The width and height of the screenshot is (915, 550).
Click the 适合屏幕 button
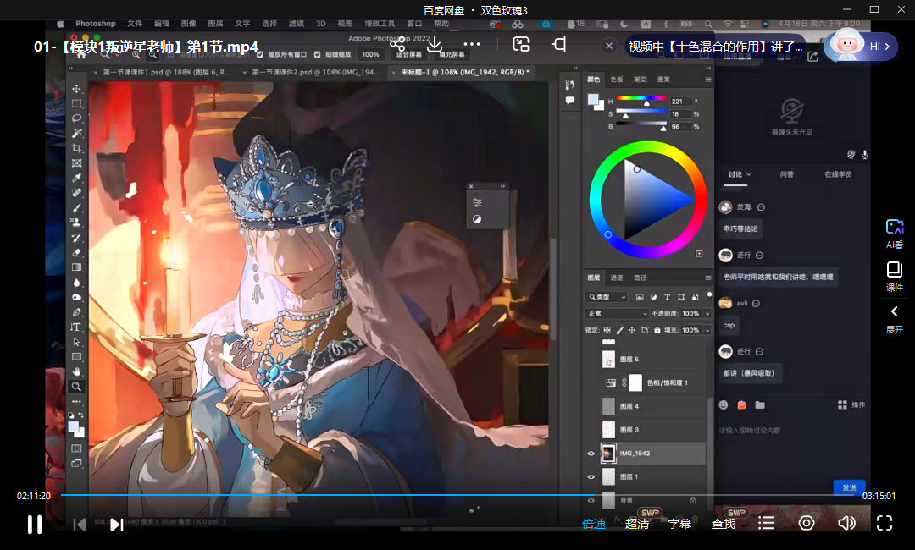[408, 55]
